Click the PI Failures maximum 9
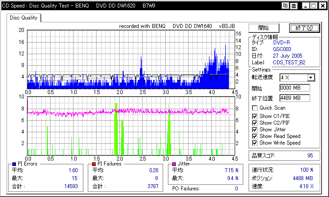This screenshot has height=197, width=329. point(156,178)
